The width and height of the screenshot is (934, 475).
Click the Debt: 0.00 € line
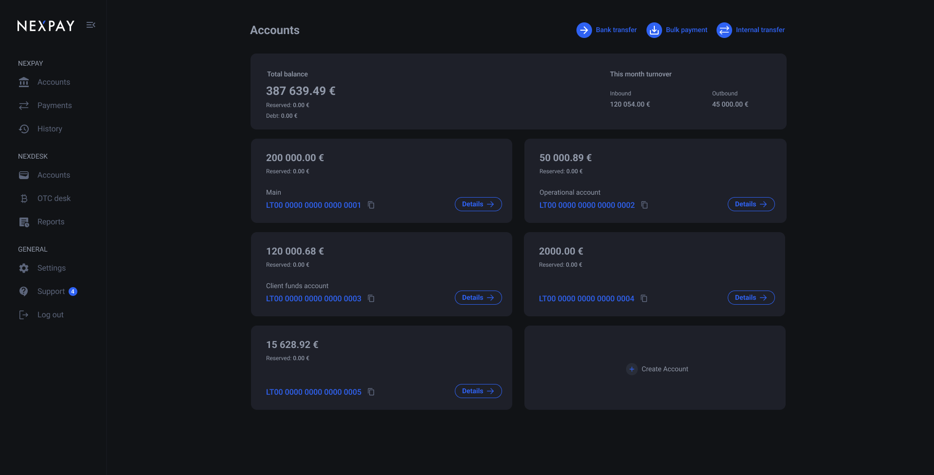tap(282, 116)
